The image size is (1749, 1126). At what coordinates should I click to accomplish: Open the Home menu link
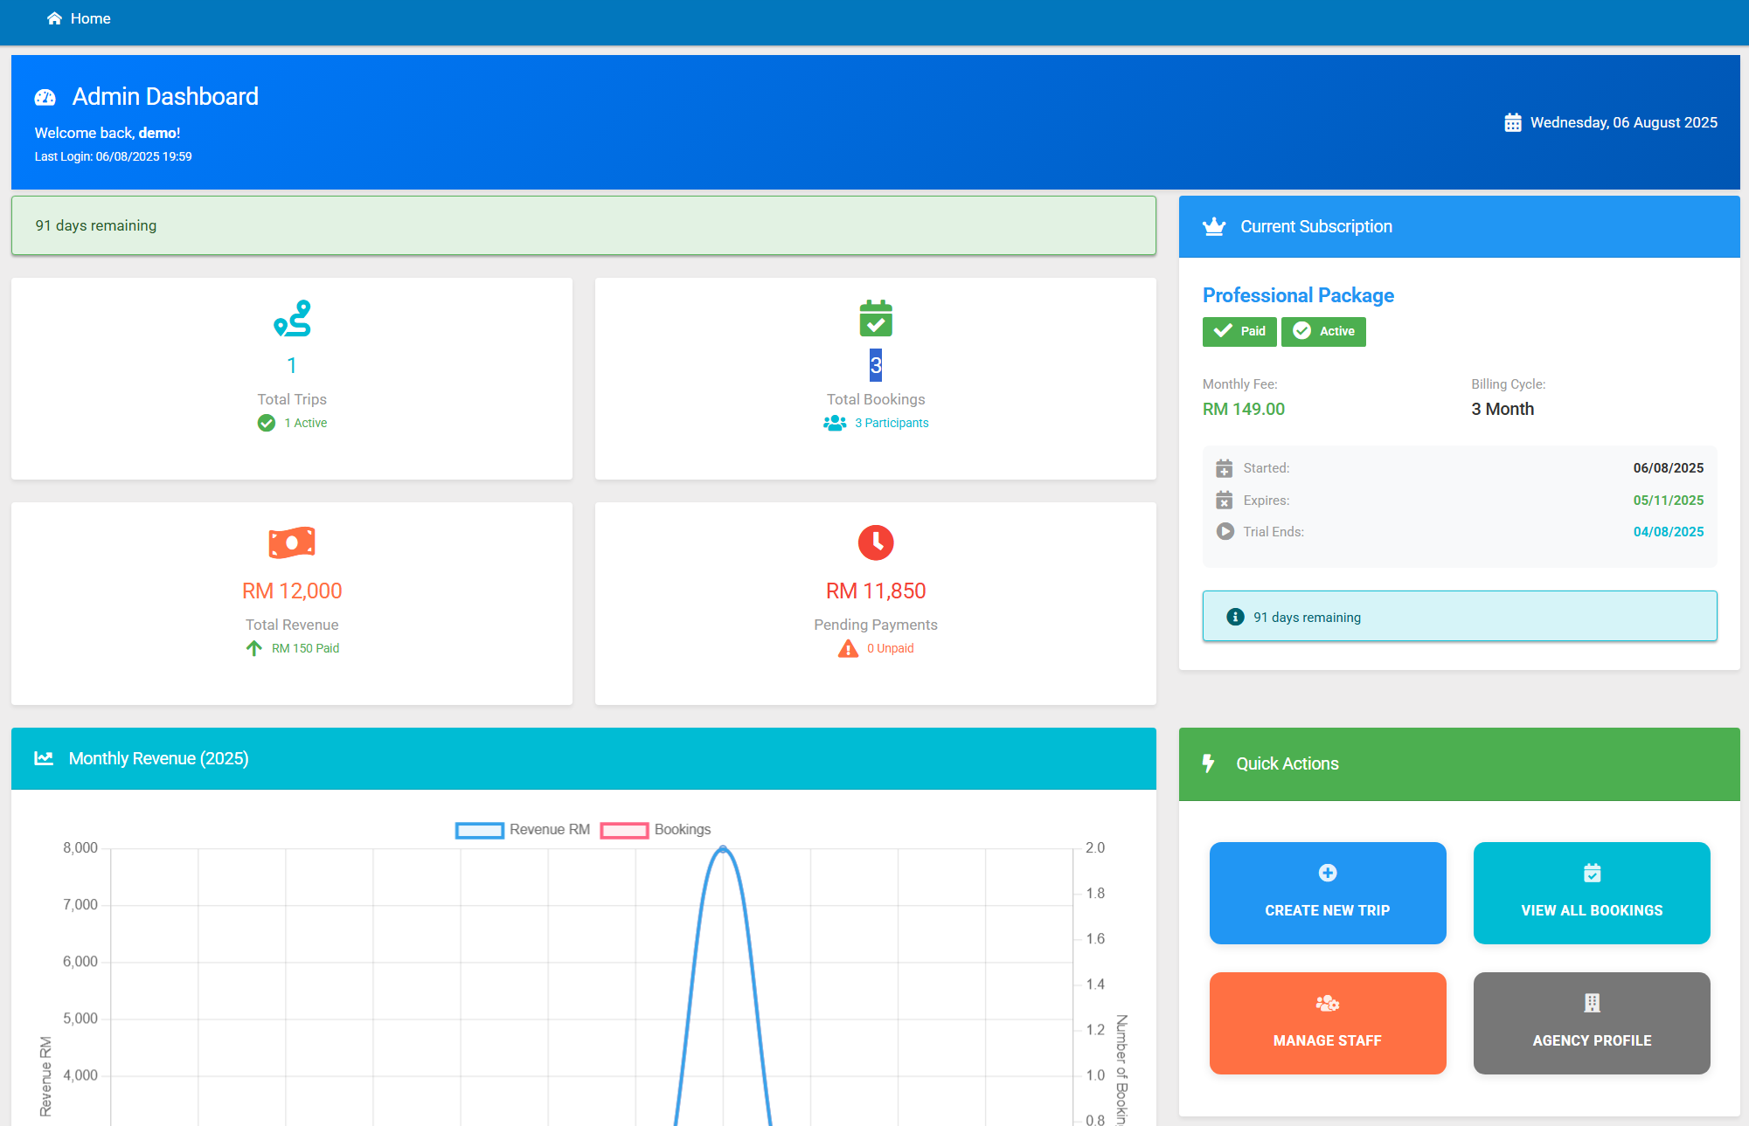[x=90, y=18]
